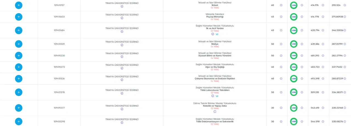This screenshot has height=126, width=351.
Task: Open info icon next to quota 60
Action: click(x=281, y=5)
